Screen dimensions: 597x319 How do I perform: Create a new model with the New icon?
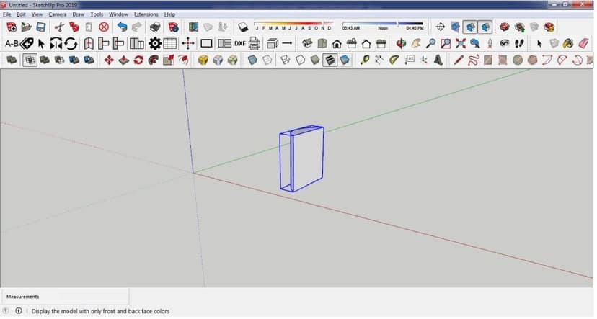tap(12, 27)
